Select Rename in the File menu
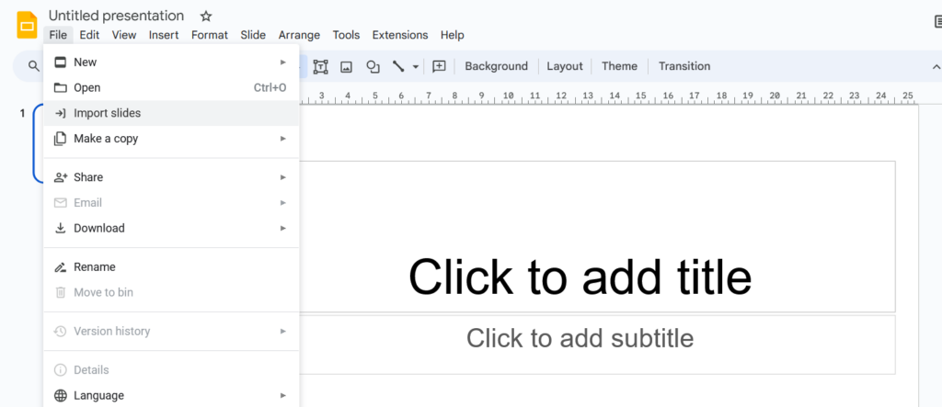Viewport: 942px width, 407px height. click(x=95, y=266)
